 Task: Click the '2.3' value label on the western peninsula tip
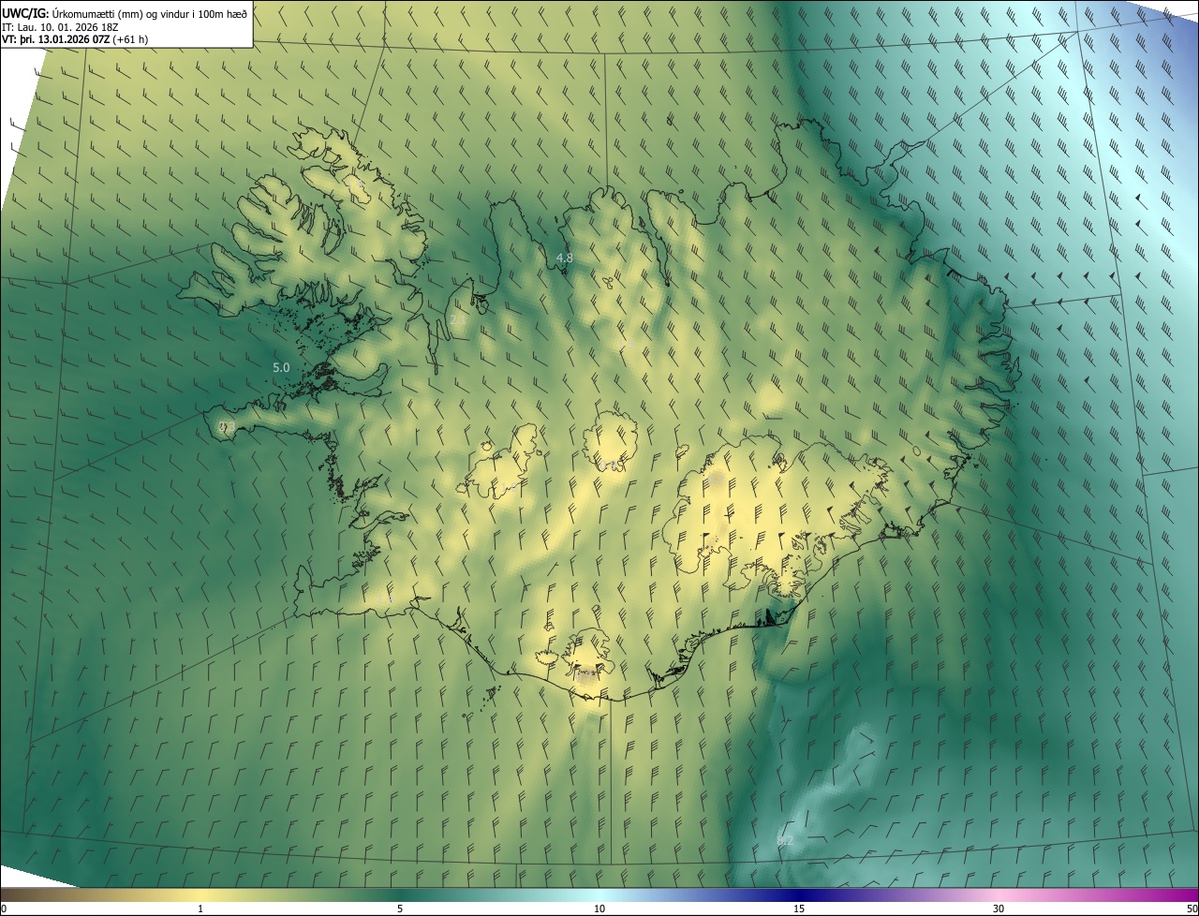coord(226,427)
